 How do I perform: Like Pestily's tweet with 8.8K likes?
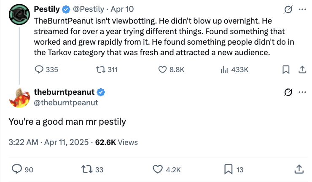pyautogui.click(x=162, y=70)
